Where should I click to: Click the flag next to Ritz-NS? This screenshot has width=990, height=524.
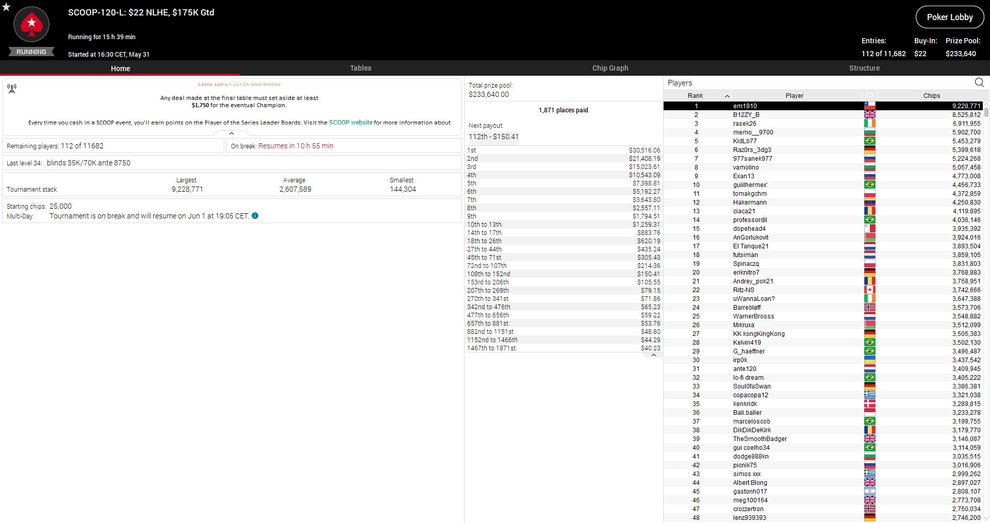[x=870, y=290]
